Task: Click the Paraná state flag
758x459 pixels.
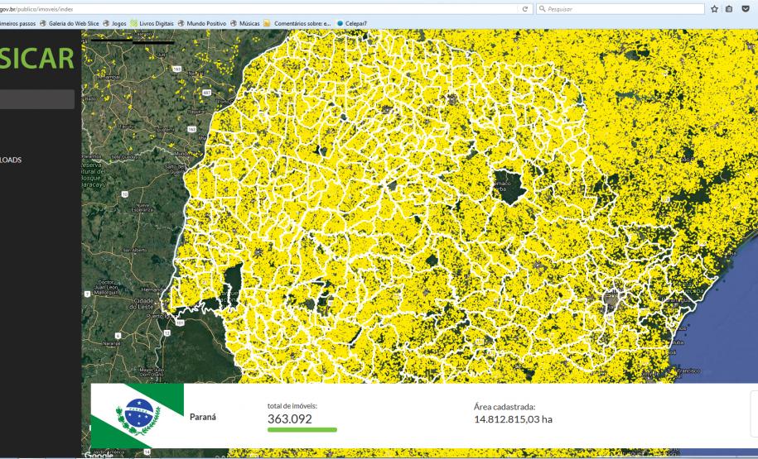Action: coord(137,415)
